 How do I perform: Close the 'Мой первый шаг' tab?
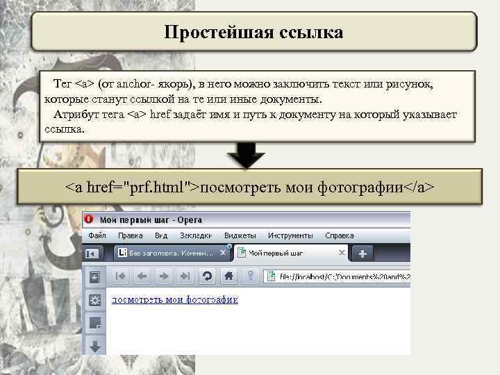pos(342,253)
